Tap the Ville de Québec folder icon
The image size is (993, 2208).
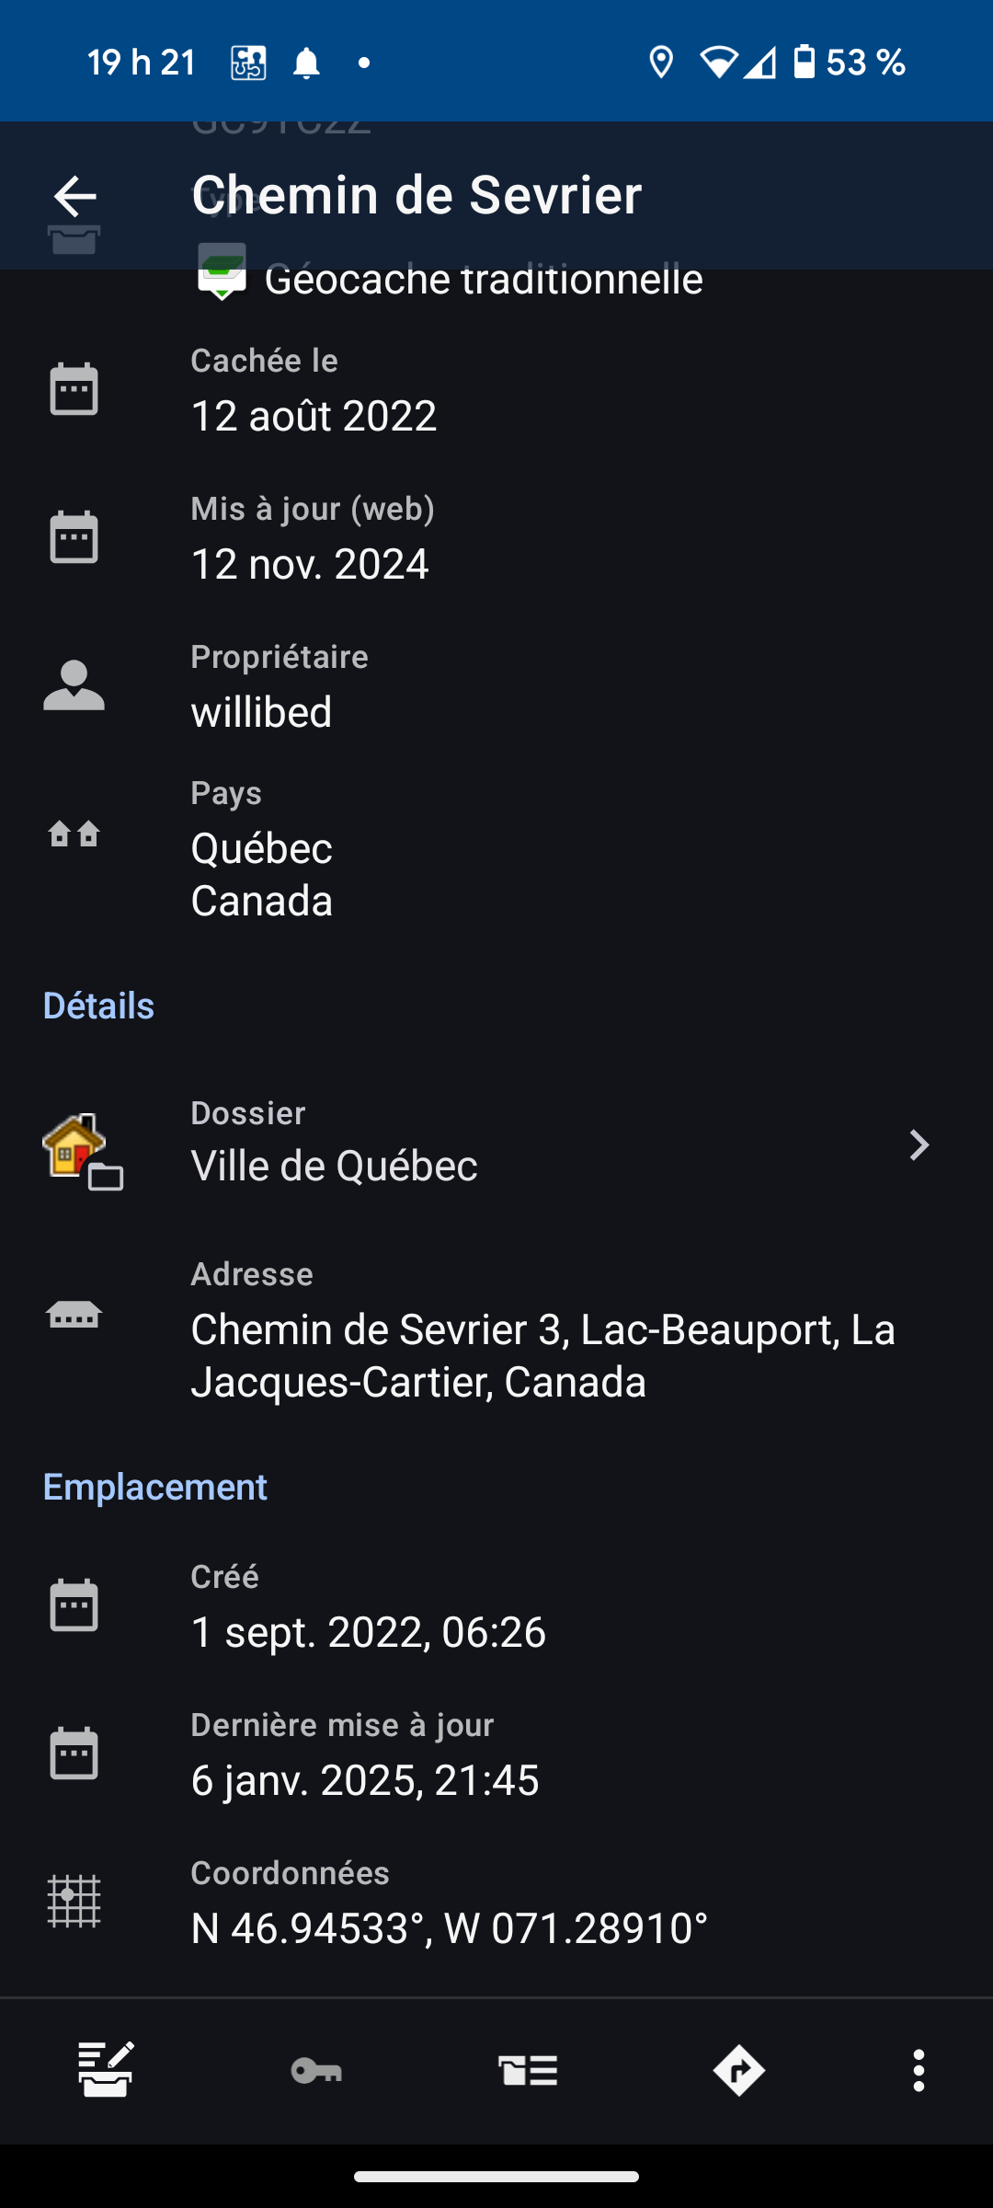pyautogui.click(x=81, y=1149)
